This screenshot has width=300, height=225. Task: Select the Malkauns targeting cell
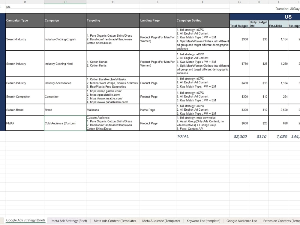click(113, 110)
